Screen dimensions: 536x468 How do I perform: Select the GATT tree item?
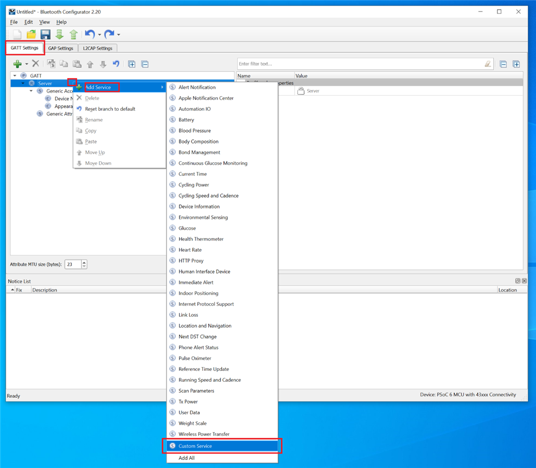[35, 75]
